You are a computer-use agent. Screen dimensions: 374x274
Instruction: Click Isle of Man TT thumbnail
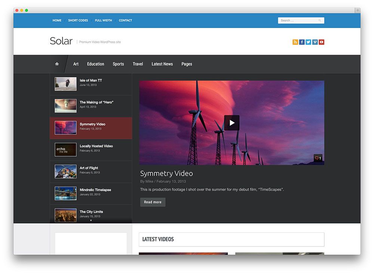[x=65, y=84]
